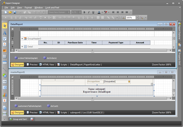183x127 pixels.
Task: Select dsCust1 dataset component
Action: [x=52, y=106]
